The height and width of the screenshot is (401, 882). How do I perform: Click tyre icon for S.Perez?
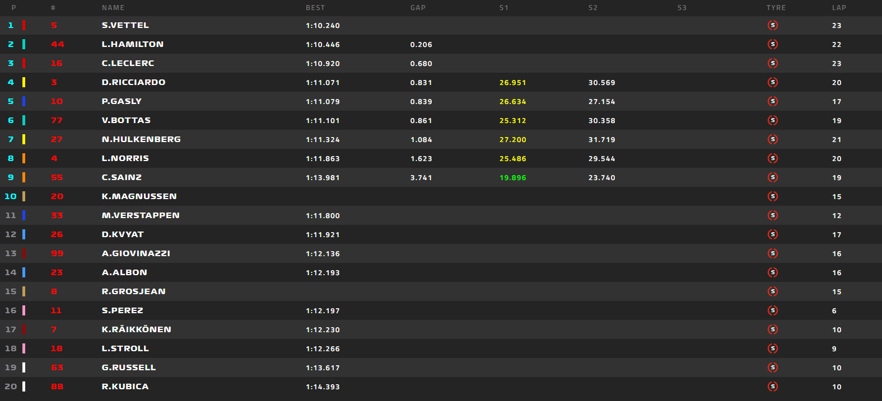[773, 310]
